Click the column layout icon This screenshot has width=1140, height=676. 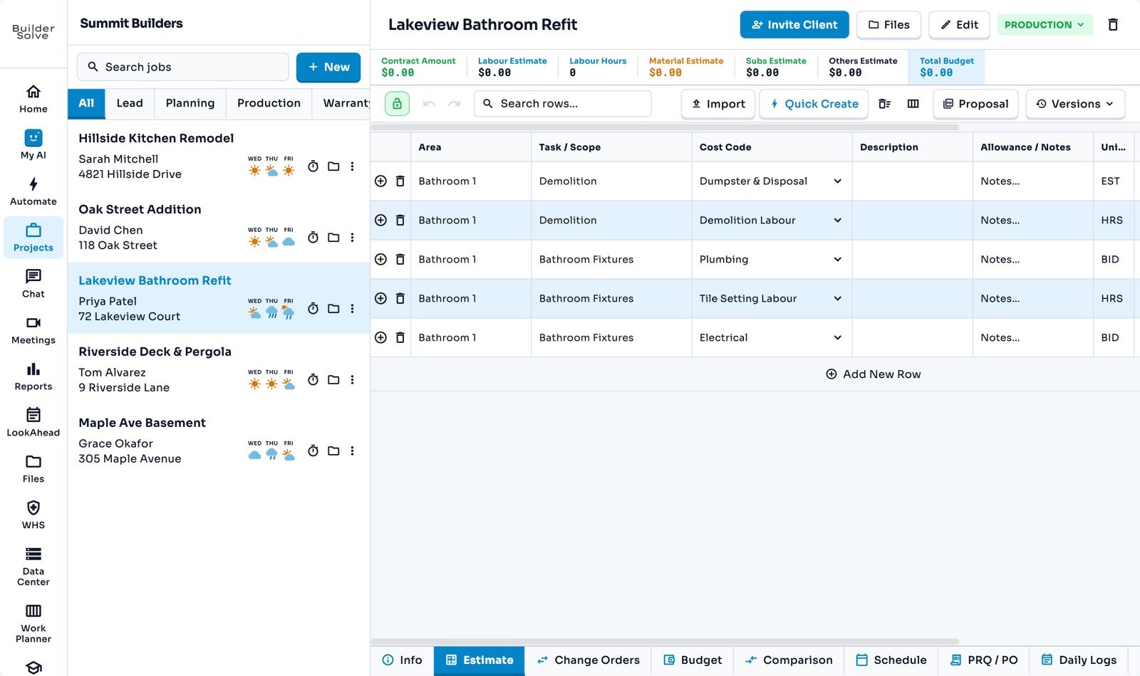[913, 104]
